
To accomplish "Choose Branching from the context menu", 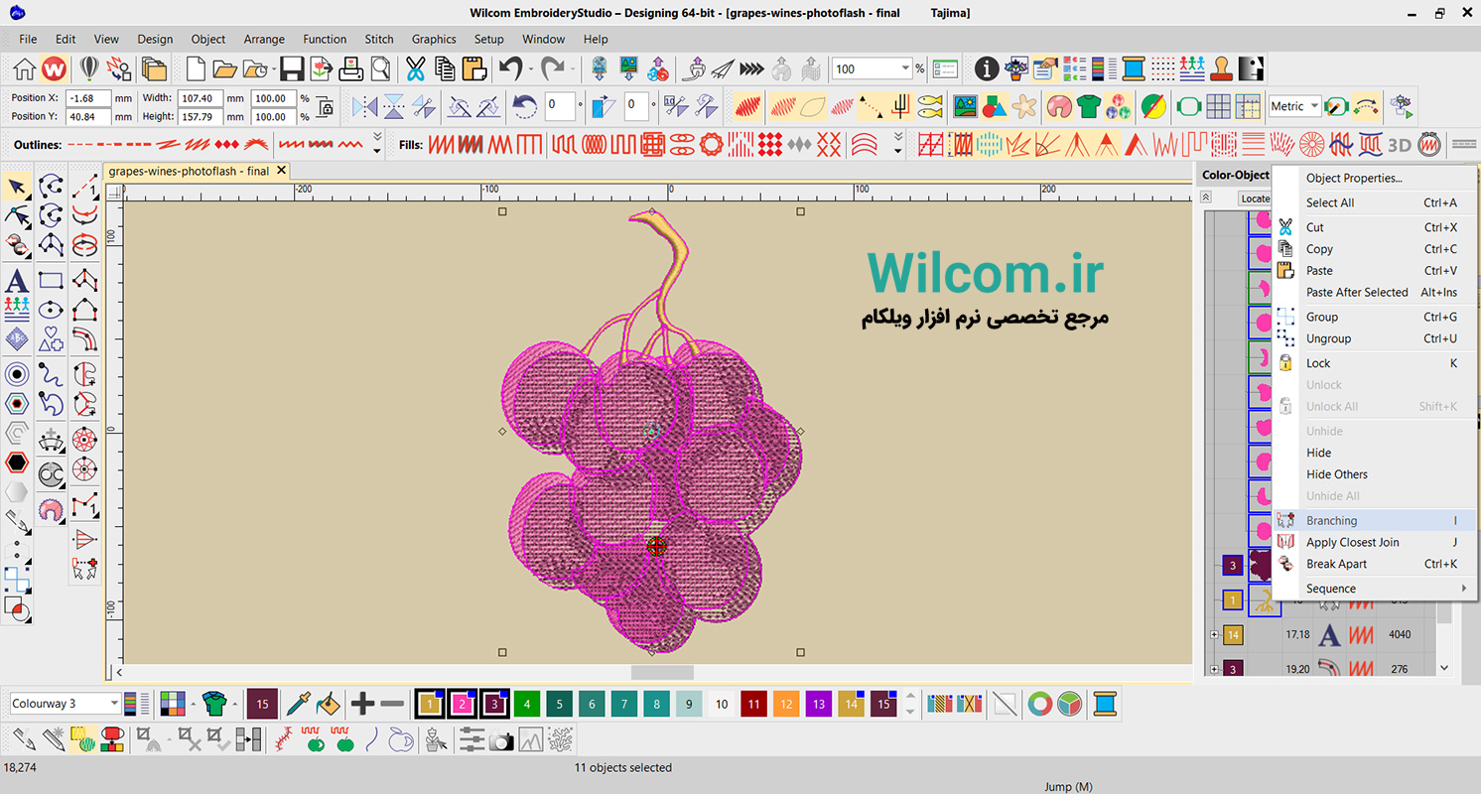I will pyautogui.click(x=1375, y=521).
